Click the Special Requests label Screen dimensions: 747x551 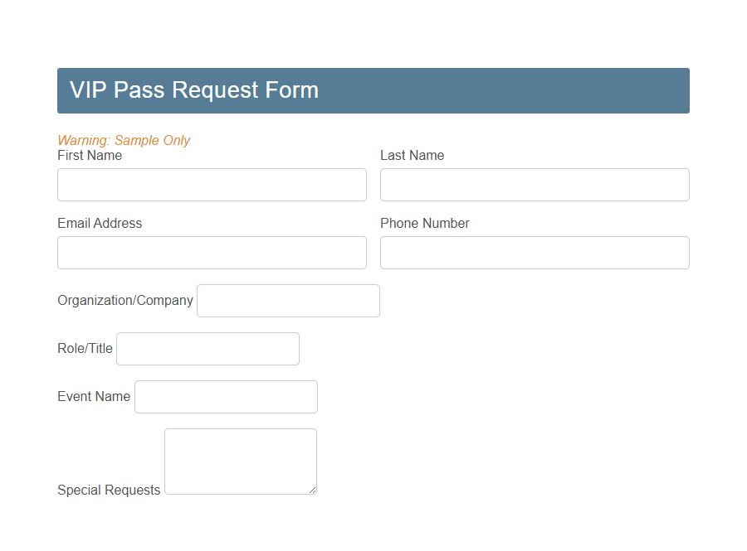109,490
